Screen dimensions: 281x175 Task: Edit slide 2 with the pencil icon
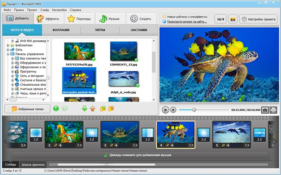(55, 145)
